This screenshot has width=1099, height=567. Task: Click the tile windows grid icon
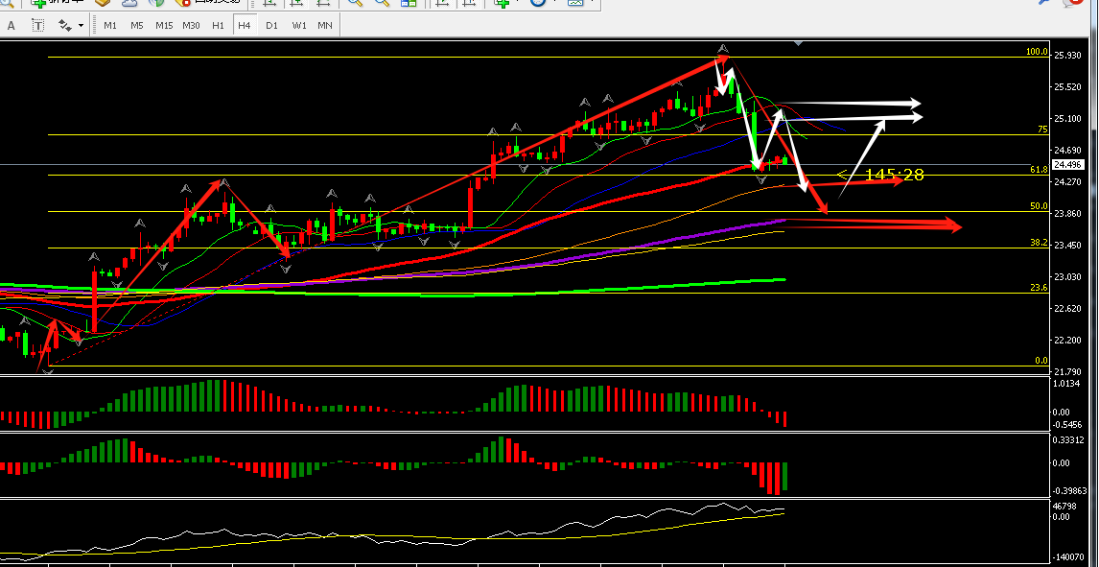pos(408,3)
